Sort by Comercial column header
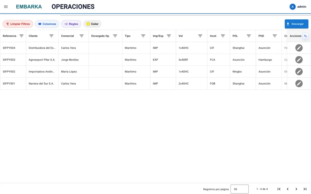This screenshot has width=311, height=194. tap(67, 36)
